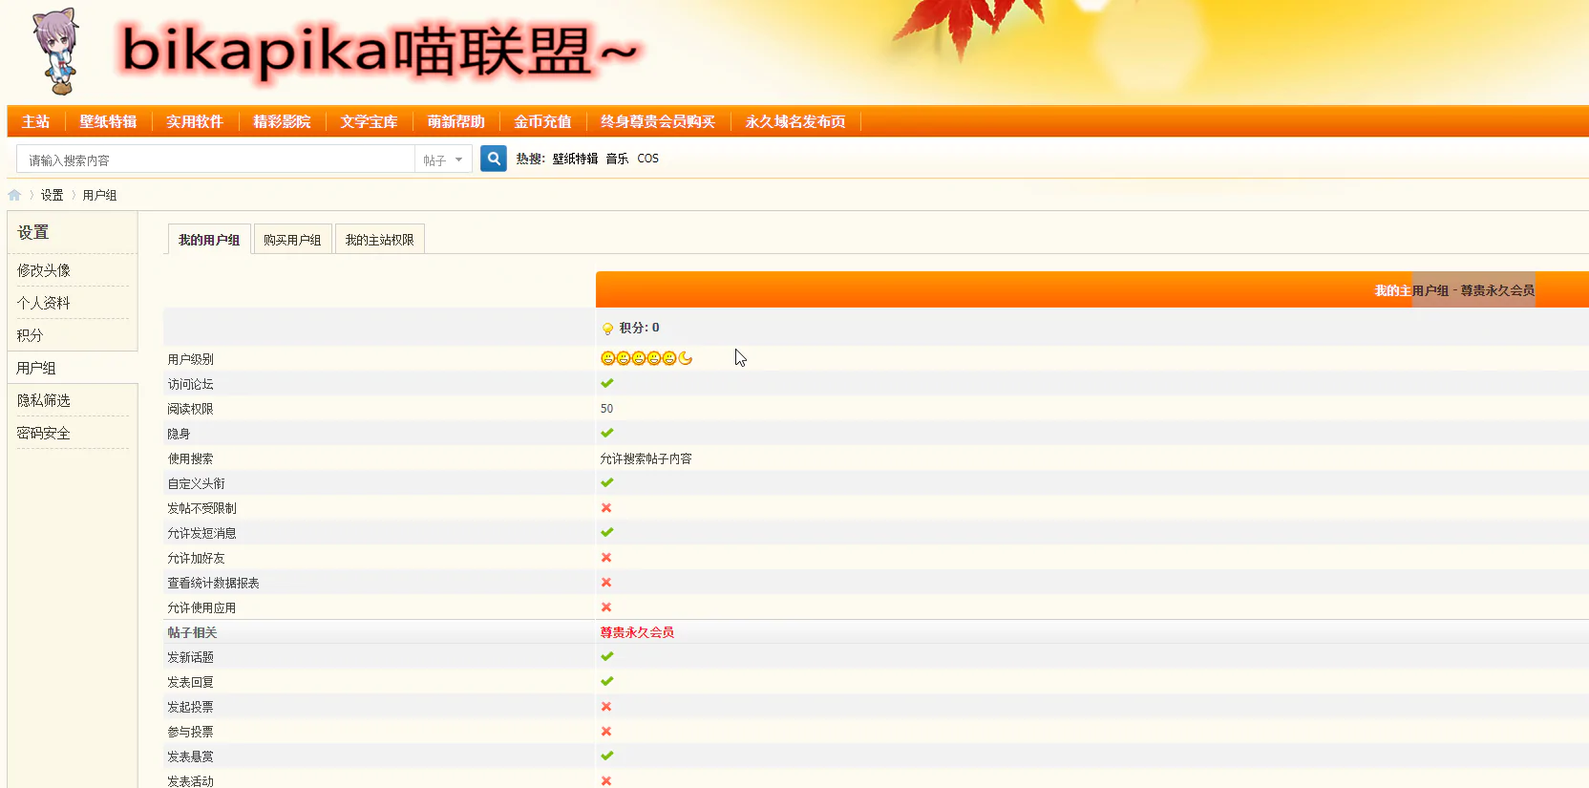Click the bikapika喵联盟 site title banner
The height and width of the screenshot is (788, 1589).
tap(381, 51)
